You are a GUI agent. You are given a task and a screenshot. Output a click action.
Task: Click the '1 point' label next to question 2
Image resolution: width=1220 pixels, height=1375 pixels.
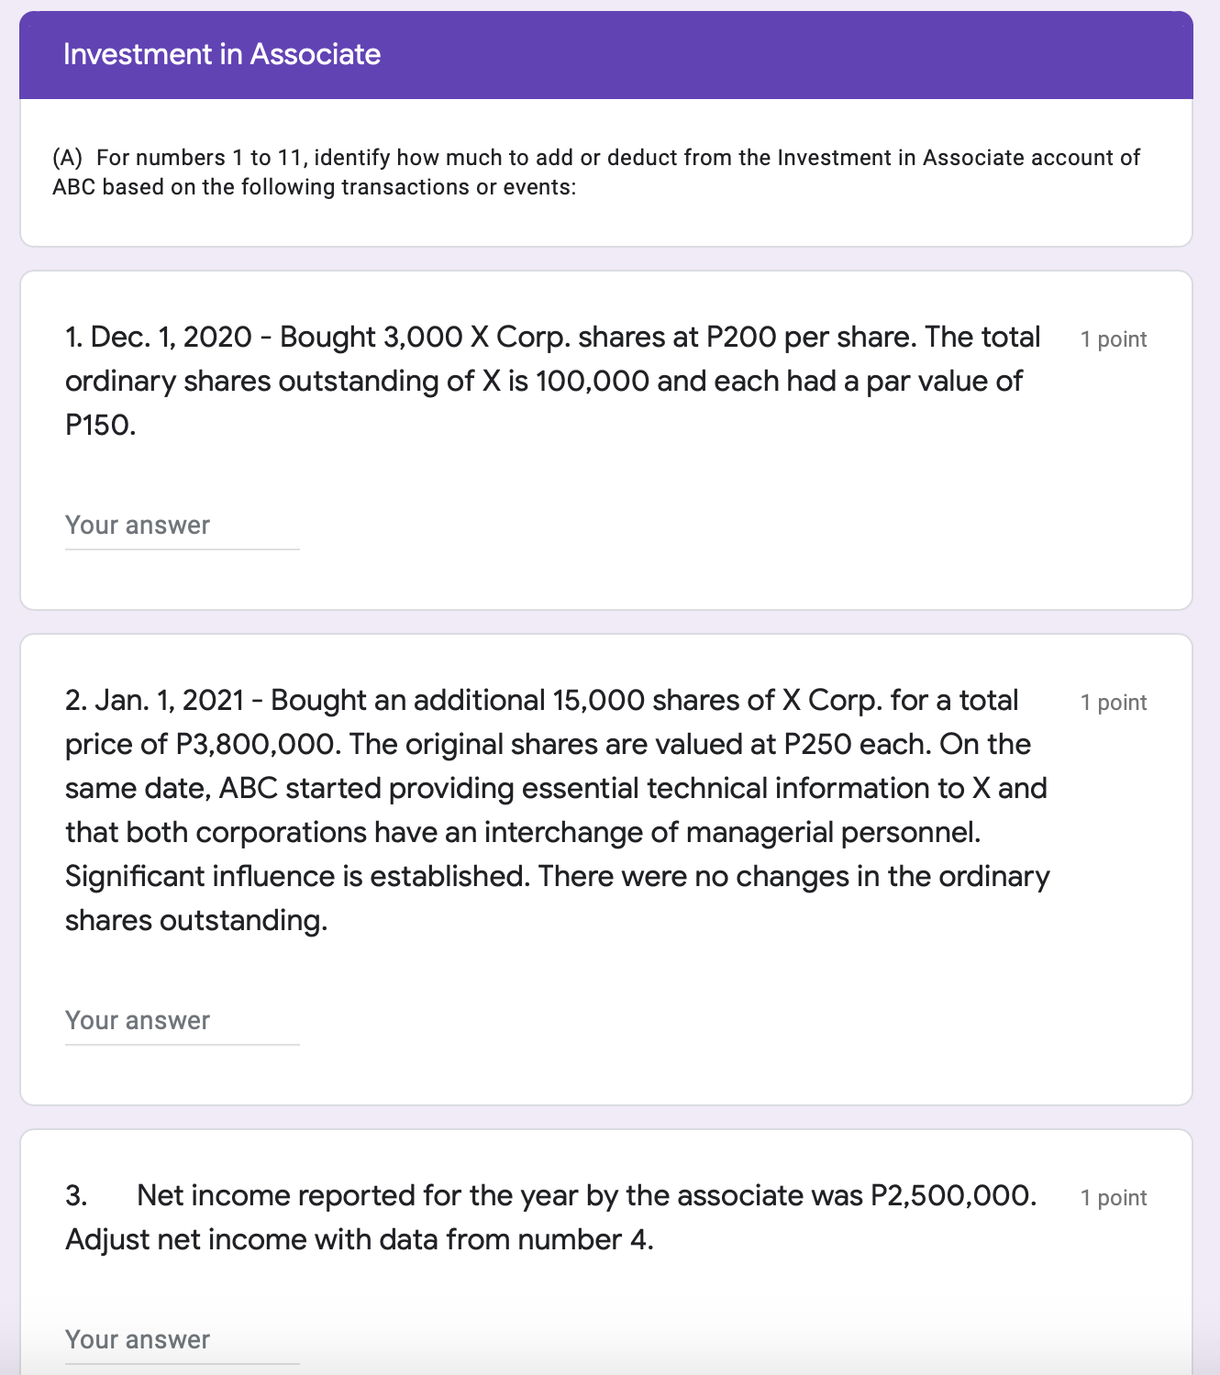click(1113, 702)
